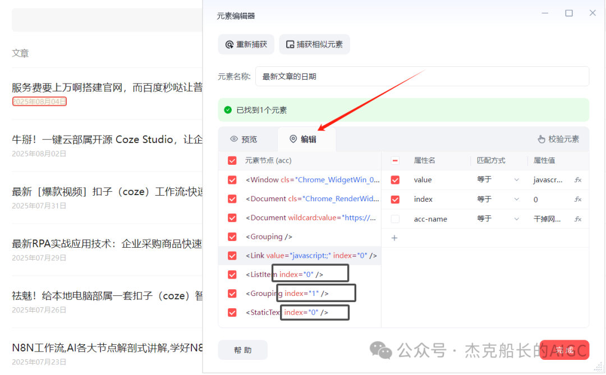Click the 文章 section heading
The height and width of the screenshot is (375, 606).
coord(20,53)
